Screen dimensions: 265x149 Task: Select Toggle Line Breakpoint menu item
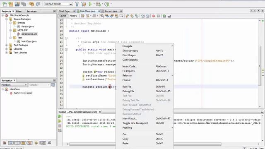coord(145,123)
